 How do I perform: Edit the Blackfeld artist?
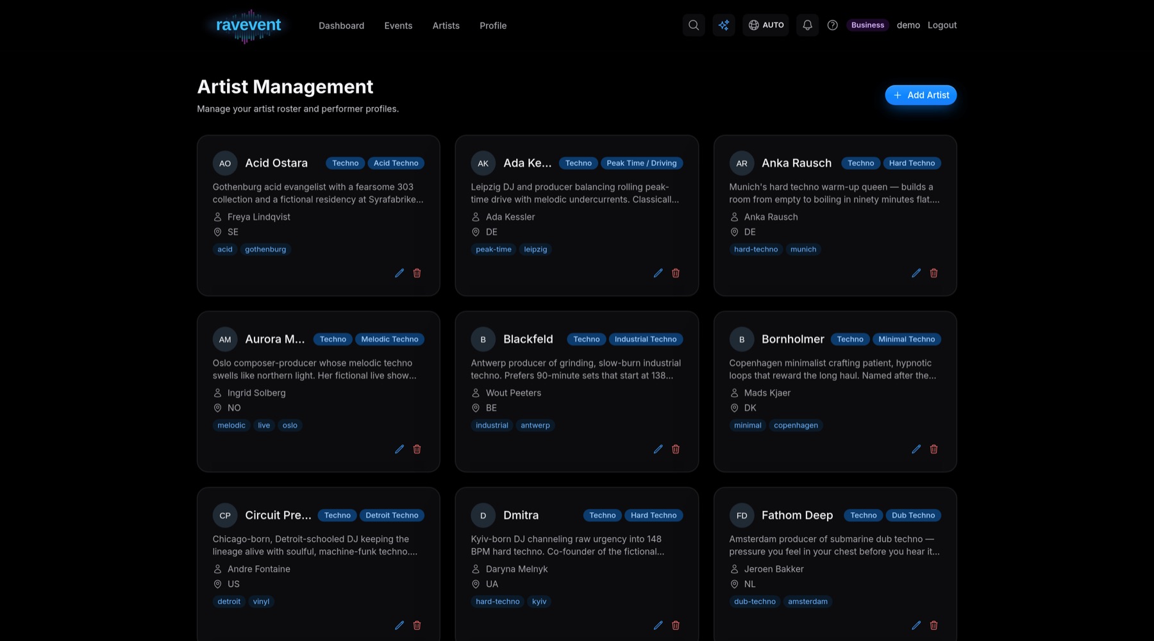[x=658, y=449]
